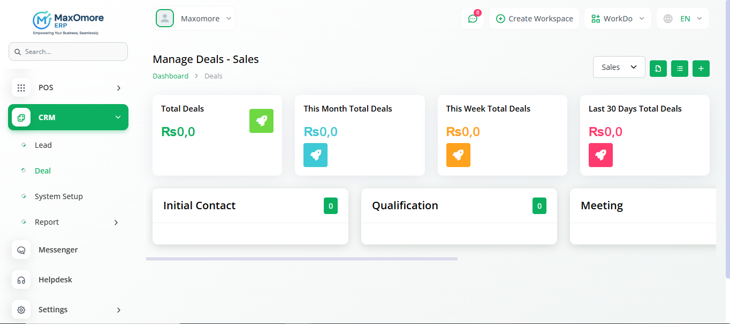Open the EN language dropdown
Screen dimensions: 730x324
click(683, 19)
